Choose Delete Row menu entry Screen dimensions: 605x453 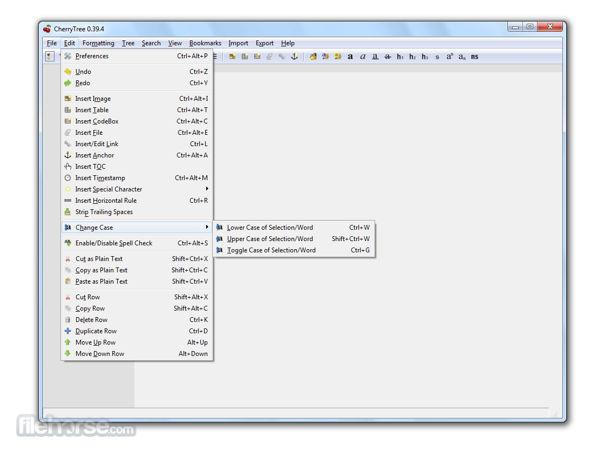point(137,320)
